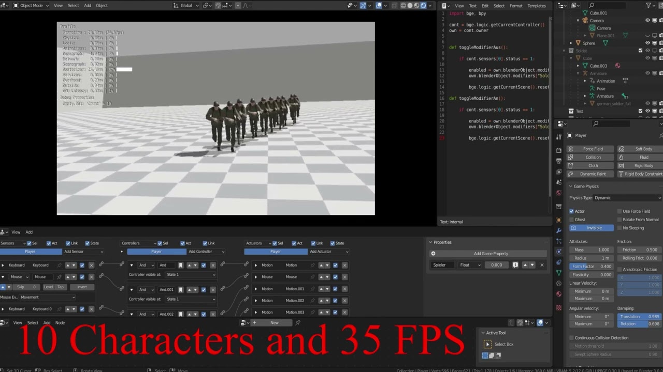Screen dimensions: 663x372
Task: Open Modifiers wrench properties tab
Action: point(559,230)
